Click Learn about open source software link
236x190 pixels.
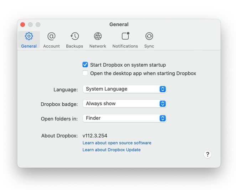pyautogui.click(x=117, y=143)
